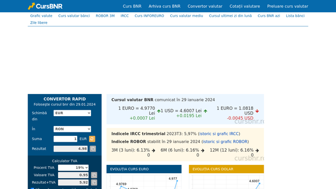
Task: Toggle the checkbox below Rezultat+TVA
Action: click(x=32, y=189)
